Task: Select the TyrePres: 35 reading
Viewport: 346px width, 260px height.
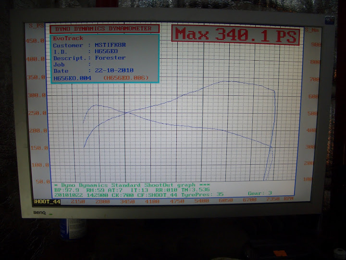Action: click(x=202, y=195)
